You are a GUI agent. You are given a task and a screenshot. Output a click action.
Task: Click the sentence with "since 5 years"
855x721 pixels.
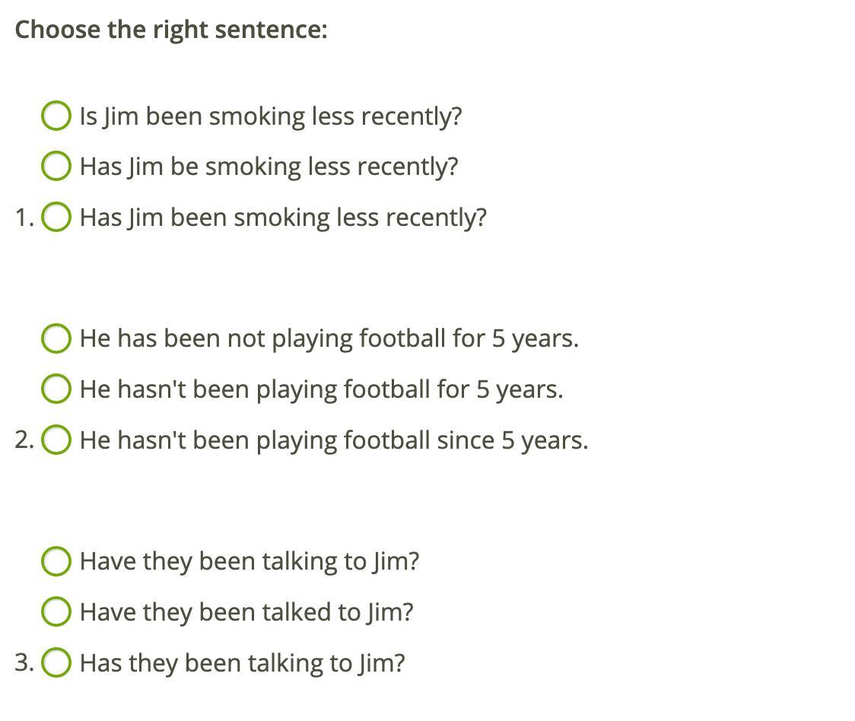click(334, 440)
